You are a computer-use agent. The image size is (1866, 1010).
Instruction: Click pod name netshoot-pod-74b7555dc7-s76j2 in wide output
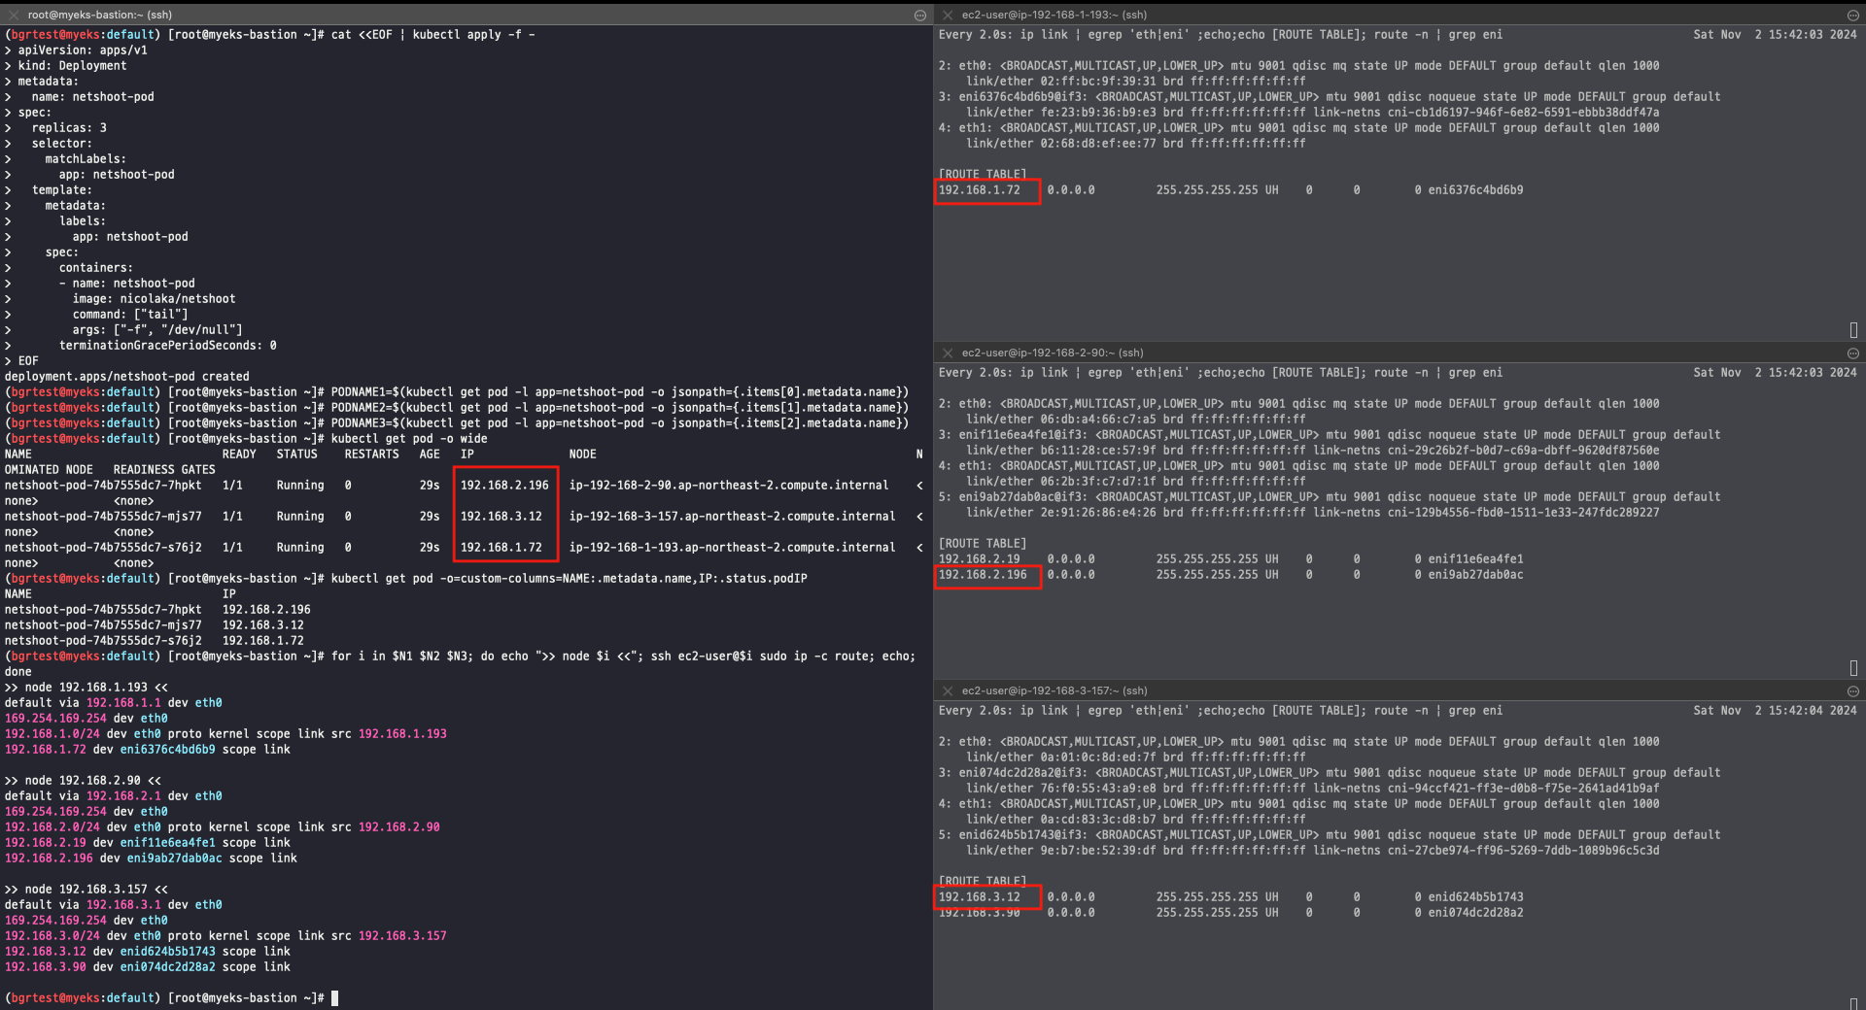coord(103,547)
